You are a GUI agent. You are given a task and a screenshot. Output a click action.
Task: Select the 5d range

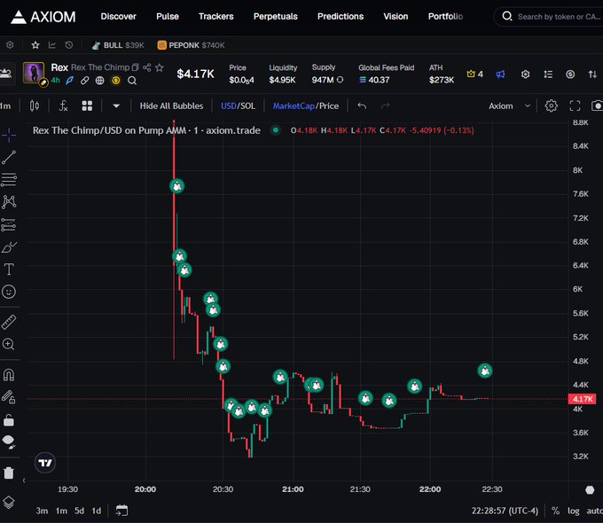(x=79, y=511)
